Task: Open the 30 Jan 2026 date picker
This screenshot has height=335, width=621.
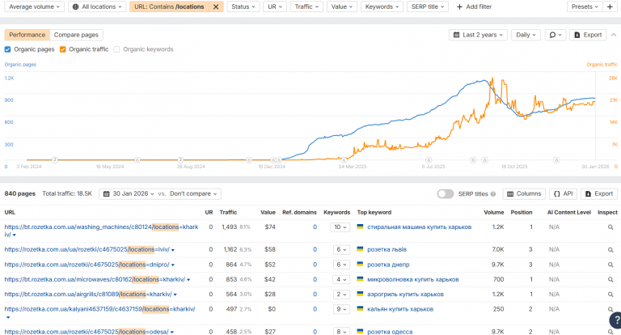Action: 129,194
